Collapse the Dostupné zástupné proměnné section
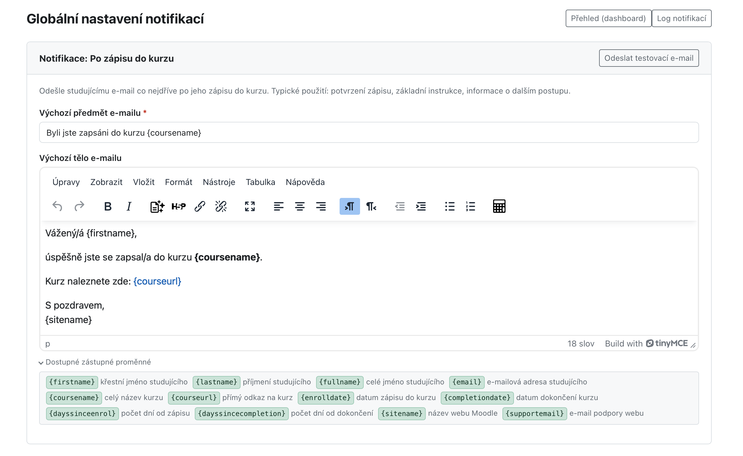743x456 pixels. 95,362
